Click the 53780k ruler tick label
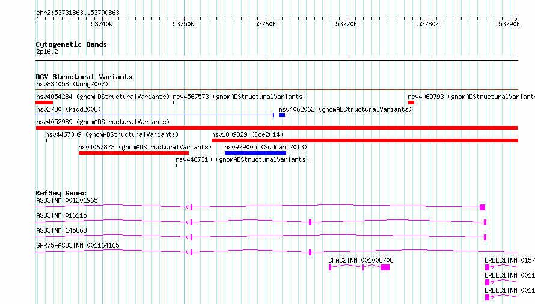The height and width of the screenshot is (304, 535). pos(428,24)
